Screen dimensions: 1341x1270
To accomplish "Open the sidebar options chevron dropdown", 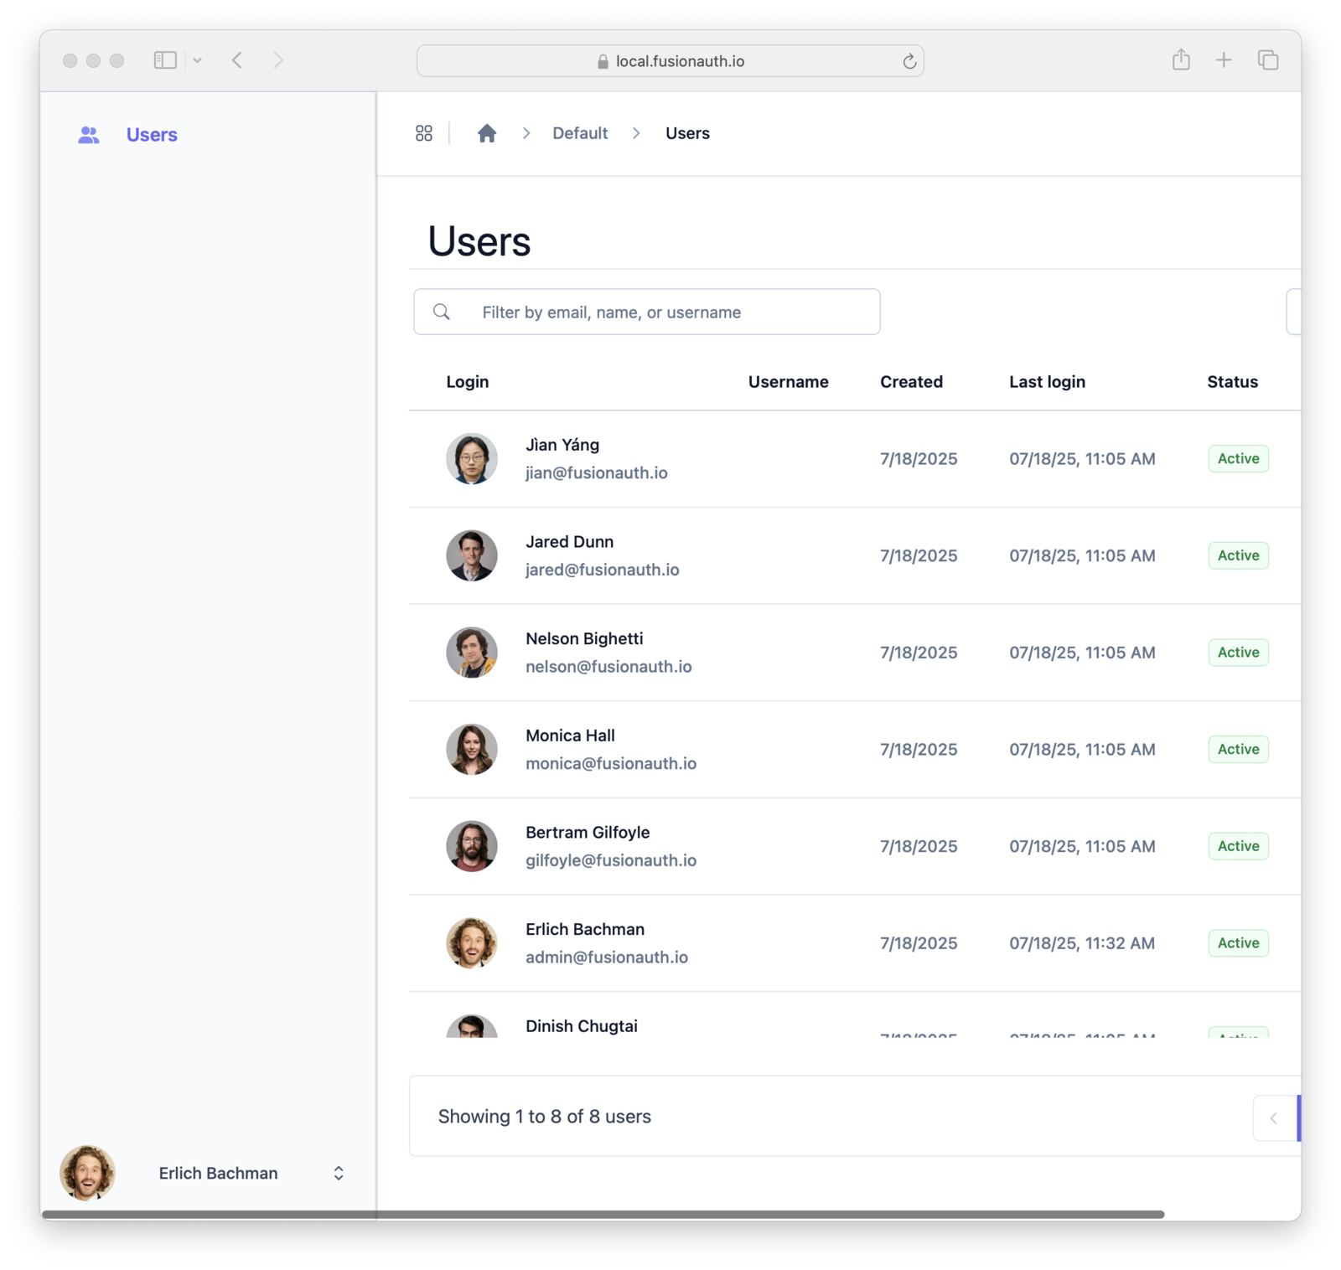I will [x=198, y=60].
